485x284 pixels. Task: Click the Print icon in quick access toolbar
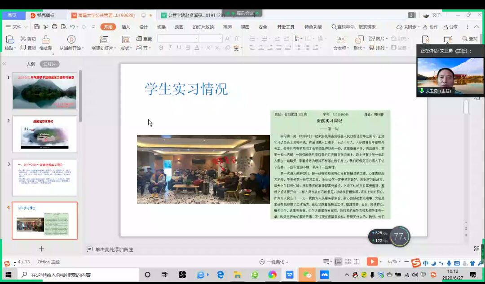tap(54, 27)
